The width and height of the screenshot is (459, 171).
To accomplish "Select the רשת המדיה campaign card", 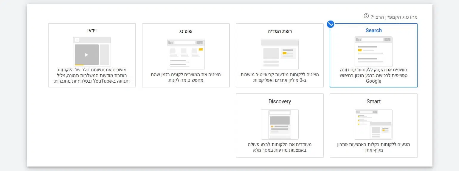I will point(280,56).
